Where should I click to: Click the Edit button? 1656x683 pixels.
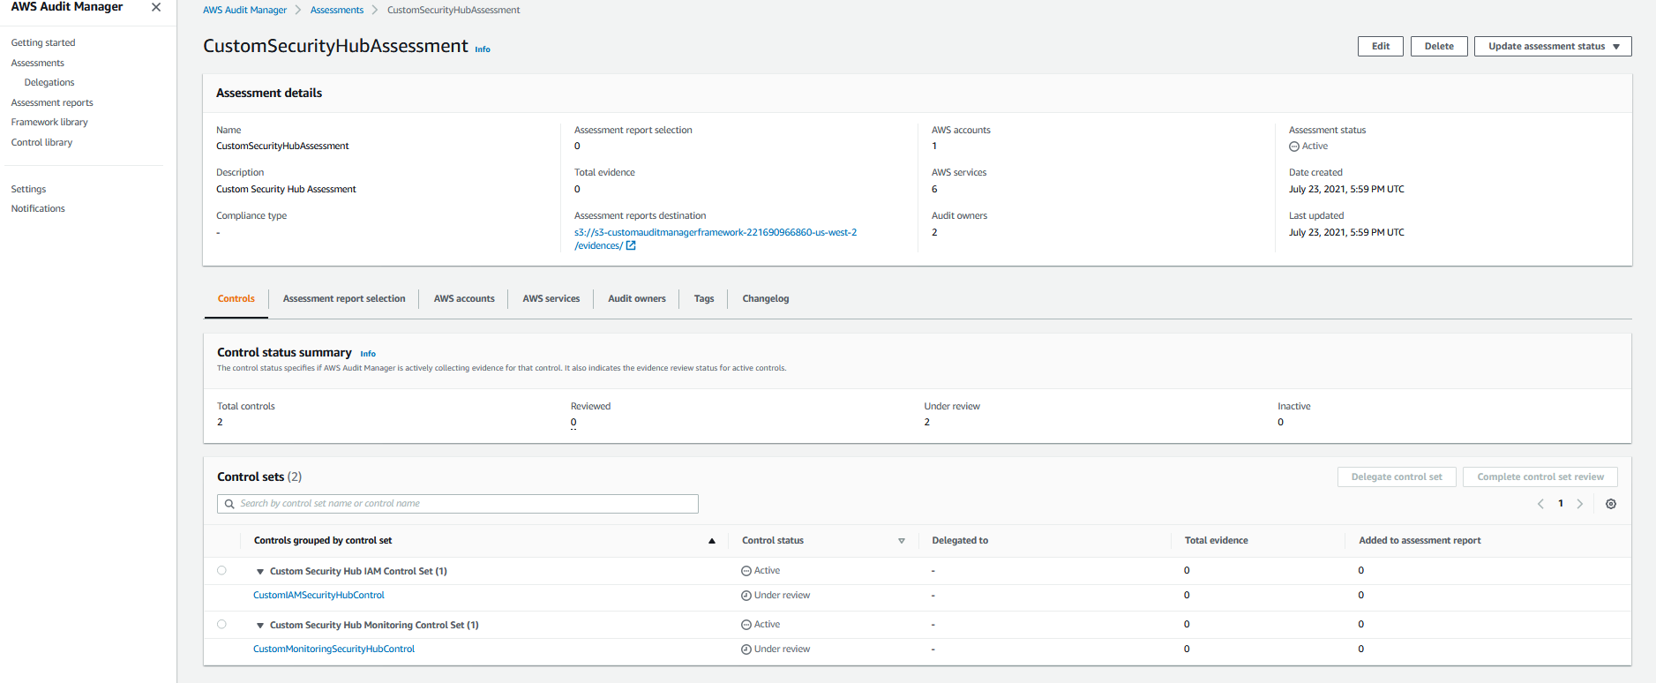click(x=1381, y=46)
